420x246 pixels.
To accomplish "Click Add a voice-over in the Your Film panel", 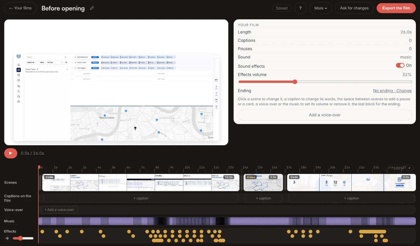I will [x=325, y=115].
